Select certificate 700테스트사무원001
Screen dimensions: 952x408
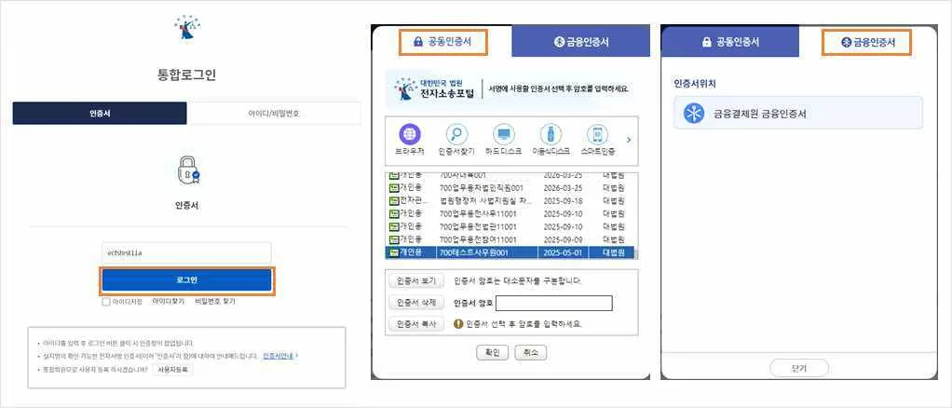tap(510, 252)
